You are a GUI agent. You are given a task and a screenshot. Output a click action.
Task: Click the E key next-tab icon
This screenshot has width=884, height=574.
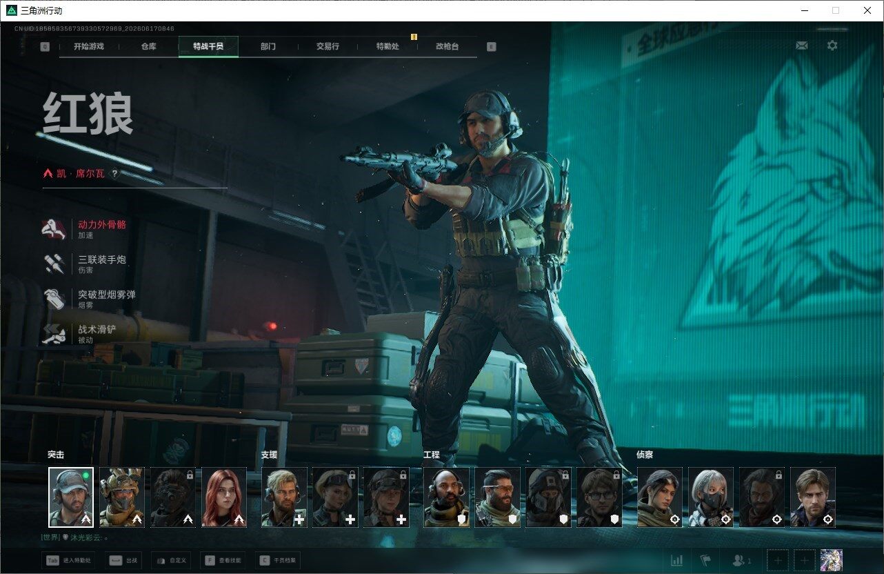click(x=491, y=47)
